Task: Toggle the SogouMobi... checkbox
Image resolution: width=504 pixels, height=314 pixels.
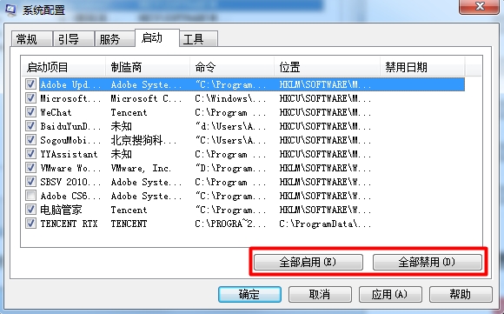Action: pos(30,140)
